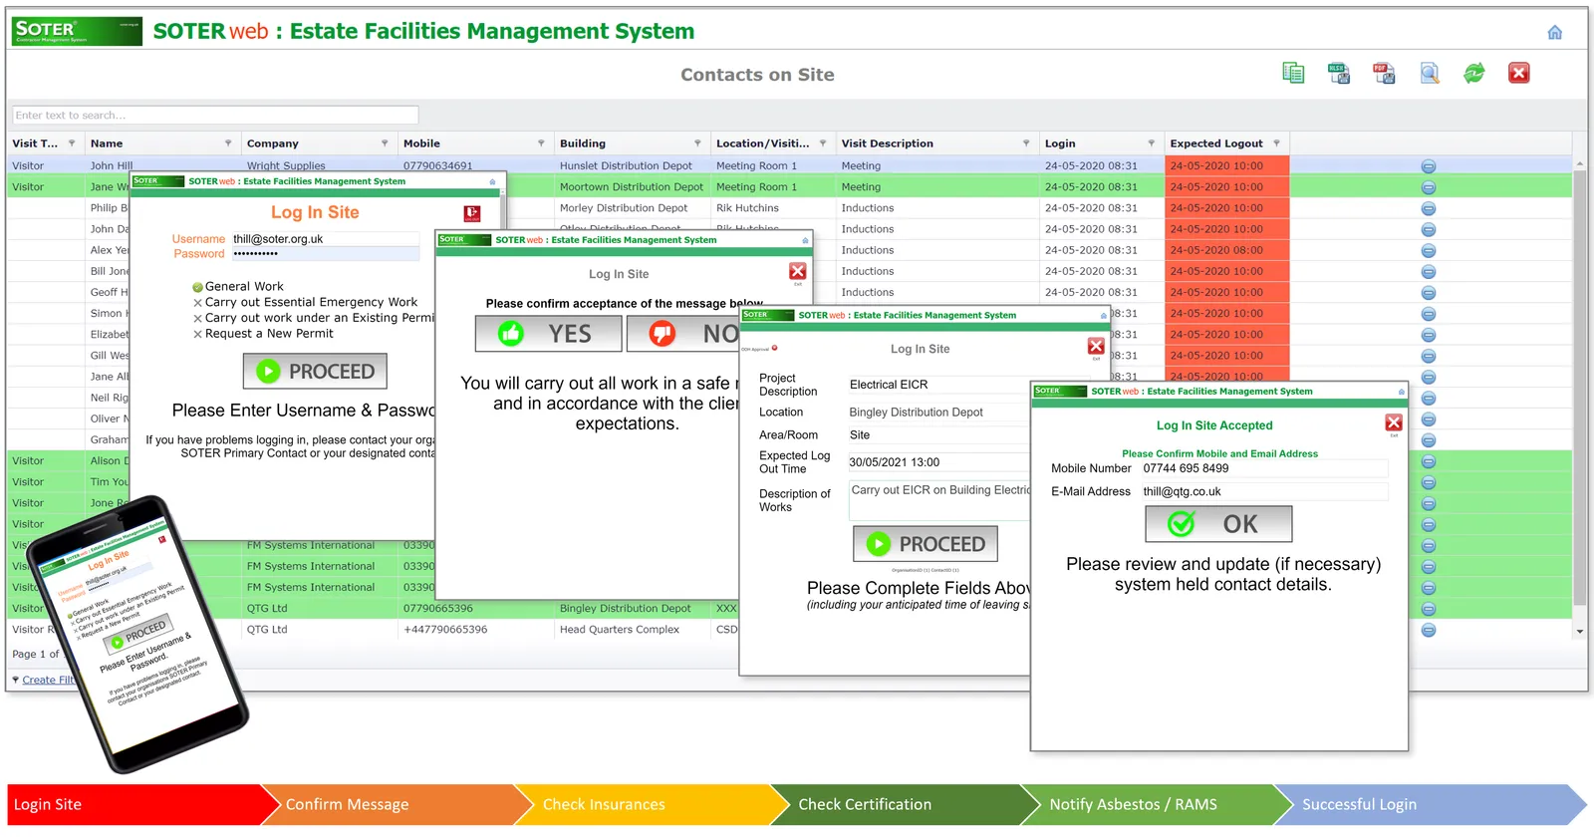Click Location field Bingley Distribution Depot

[x=937, y=413]
